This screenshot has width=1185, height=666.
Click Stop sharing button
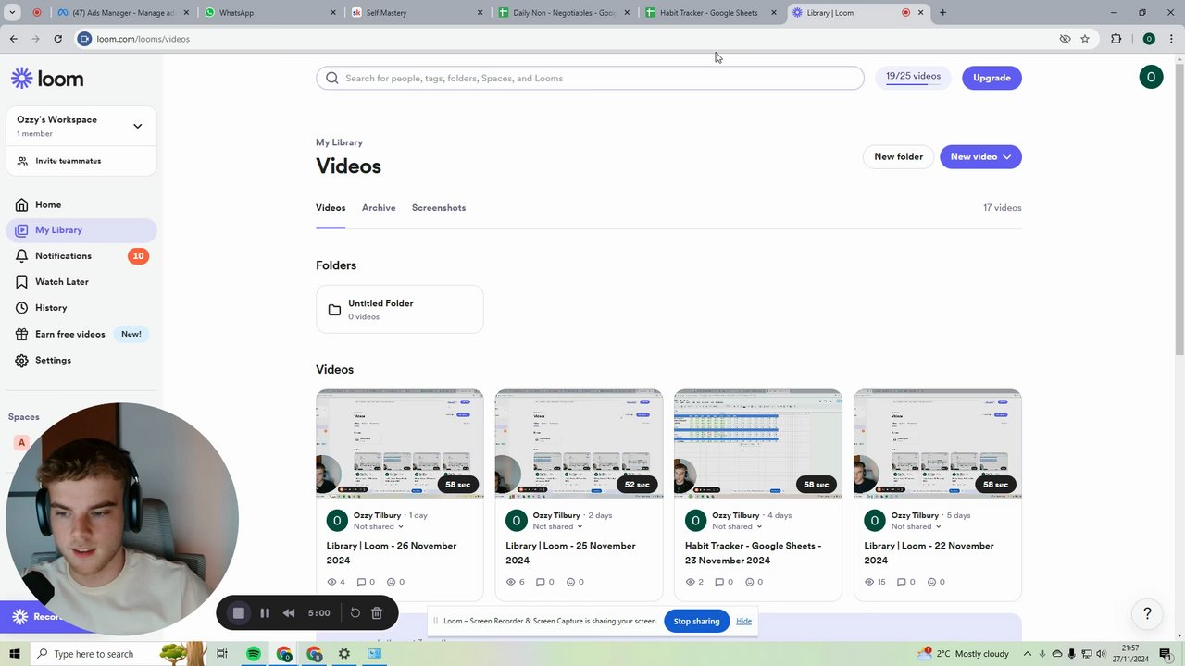point(696,621)
